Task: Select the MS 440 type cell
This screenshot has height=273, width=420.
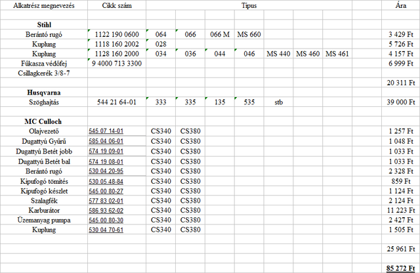Action: [x=278, y=54]
